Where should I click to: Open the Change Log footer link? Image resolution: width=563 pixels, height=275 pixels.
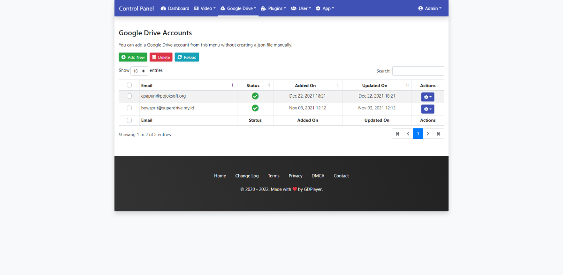[x=247, y=176]
